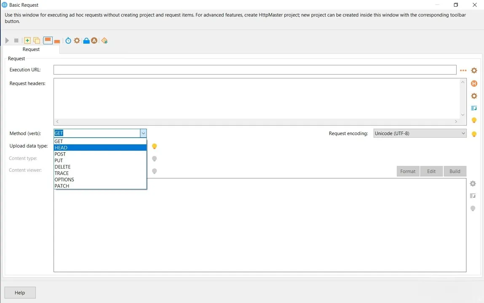The height and width of the screenshot is (303, 484).
Task: Choose DELETE from the method list
Action: (100, 167)
